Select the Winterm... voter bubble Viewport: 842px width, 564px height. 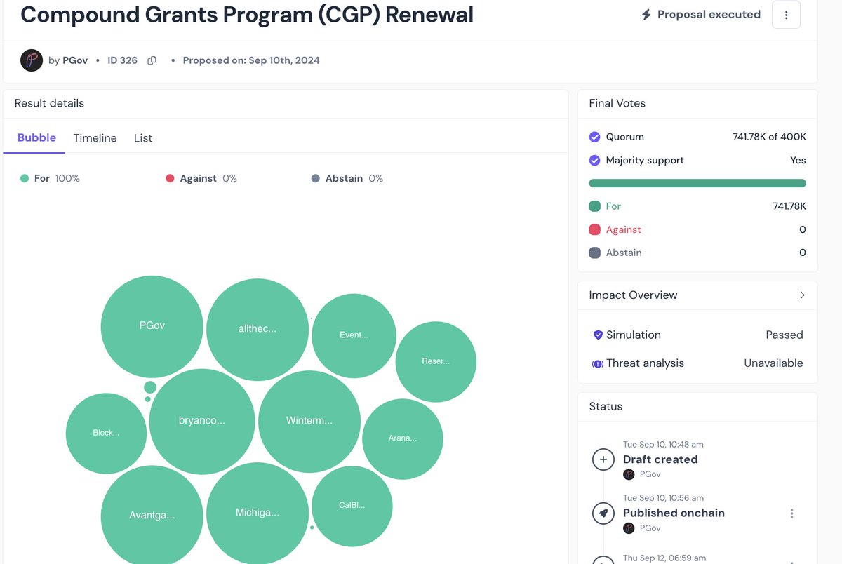point(309,422)
